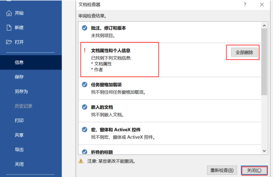Click the checkmark icon beside 嵌入的文档
273x177 pixels.
(85, 107)
